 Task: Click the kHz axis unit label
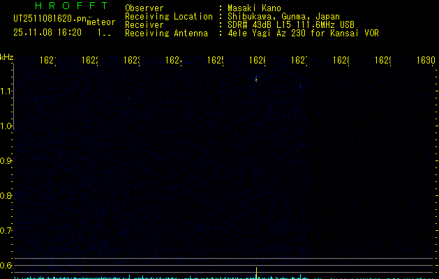[7, 57]
